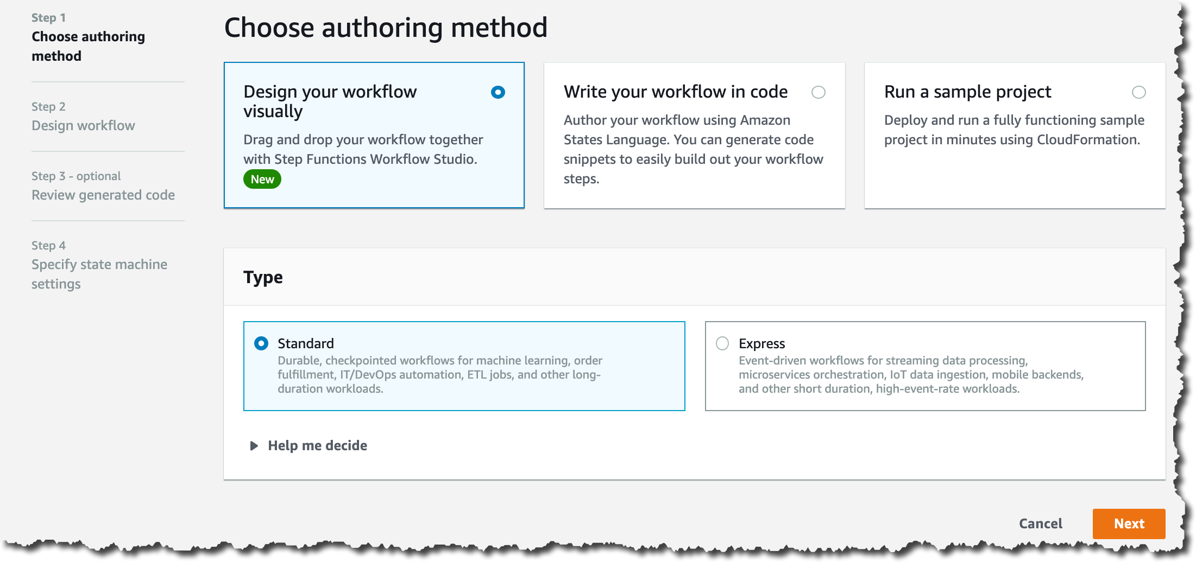This screenshot has height=563, width=1196.
Task: Click the Cancel button
Action: [x=1040, y=523]
